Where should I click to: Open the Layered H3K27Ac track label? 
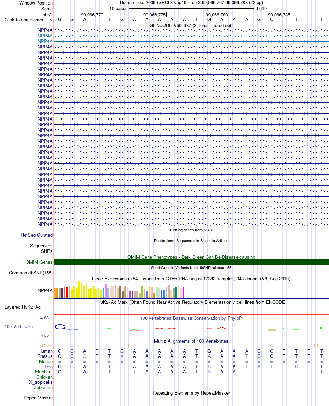(23, 307)
